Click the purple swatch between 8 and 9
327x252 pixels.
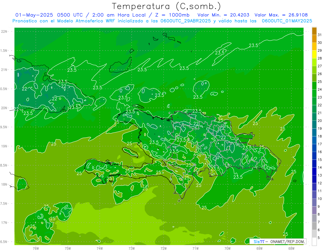click(x=314, y=210)
